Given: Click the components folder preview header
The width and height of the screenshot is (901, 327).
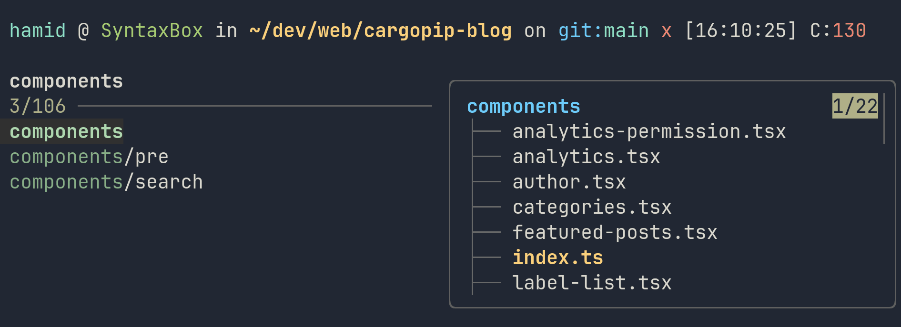Looking at the screenshot, I should coord(523,107).
